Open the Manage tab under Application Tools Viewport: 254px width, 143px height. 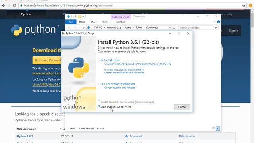(121, 22)
